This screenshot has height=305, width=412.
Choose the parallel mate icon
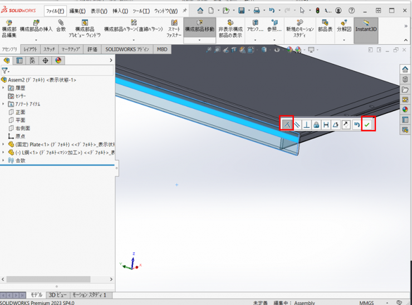(297, 124)
